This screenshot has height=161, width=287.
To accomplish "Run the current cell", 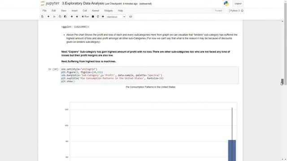I will coord(85,17).
